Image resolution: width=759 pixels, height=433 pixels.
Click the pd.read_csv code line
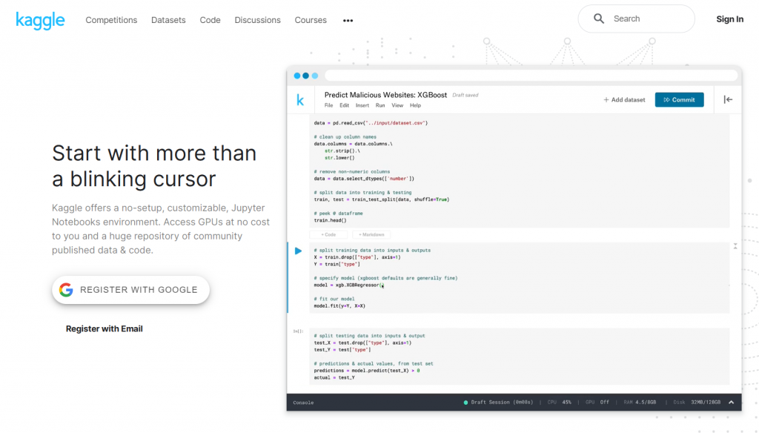click(x=371, y=123)
